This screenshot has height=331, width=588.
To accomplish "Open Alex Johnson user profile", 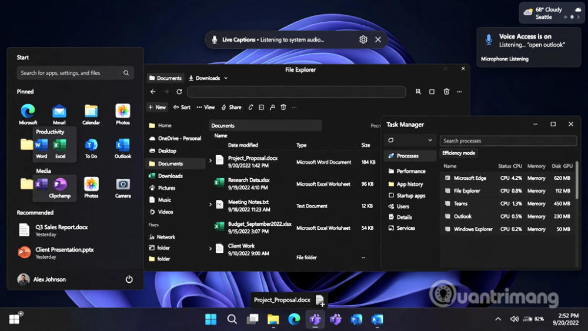I will pyautogui.click(x=42, y=279).
